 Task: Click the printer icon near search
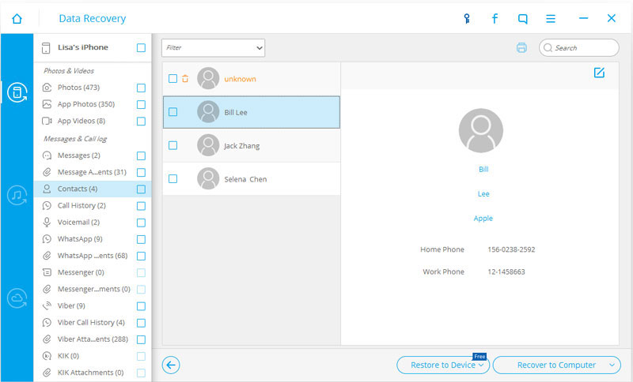tap(521, 48)
